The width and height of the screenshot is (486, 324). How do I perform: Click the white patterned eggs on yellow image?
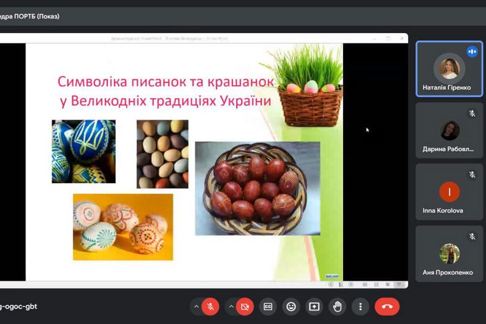pos(123,227)
